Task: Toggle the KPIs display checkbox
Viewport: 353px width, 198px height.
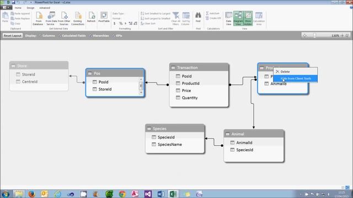Action: click(x=114, y=36)
